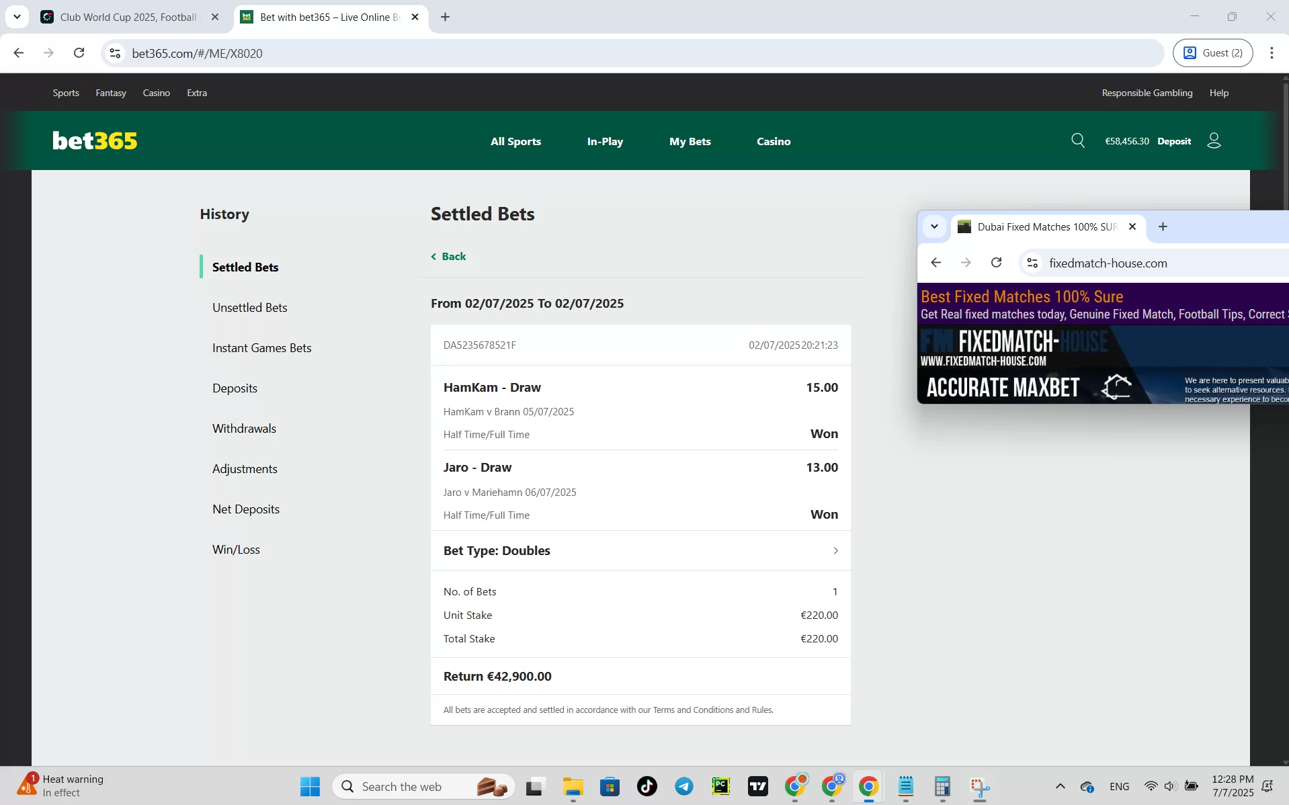Image resolution: width=1289 pixels, height=805 pixels.
Task: Open the Snipping Tool from the taskbar
Action: 980,786
